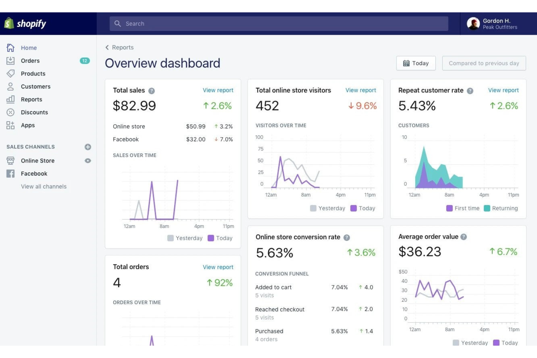The width and height of the screenshot is (537, 358).
Task: View report for Total orders
Action: click(218, 267)
